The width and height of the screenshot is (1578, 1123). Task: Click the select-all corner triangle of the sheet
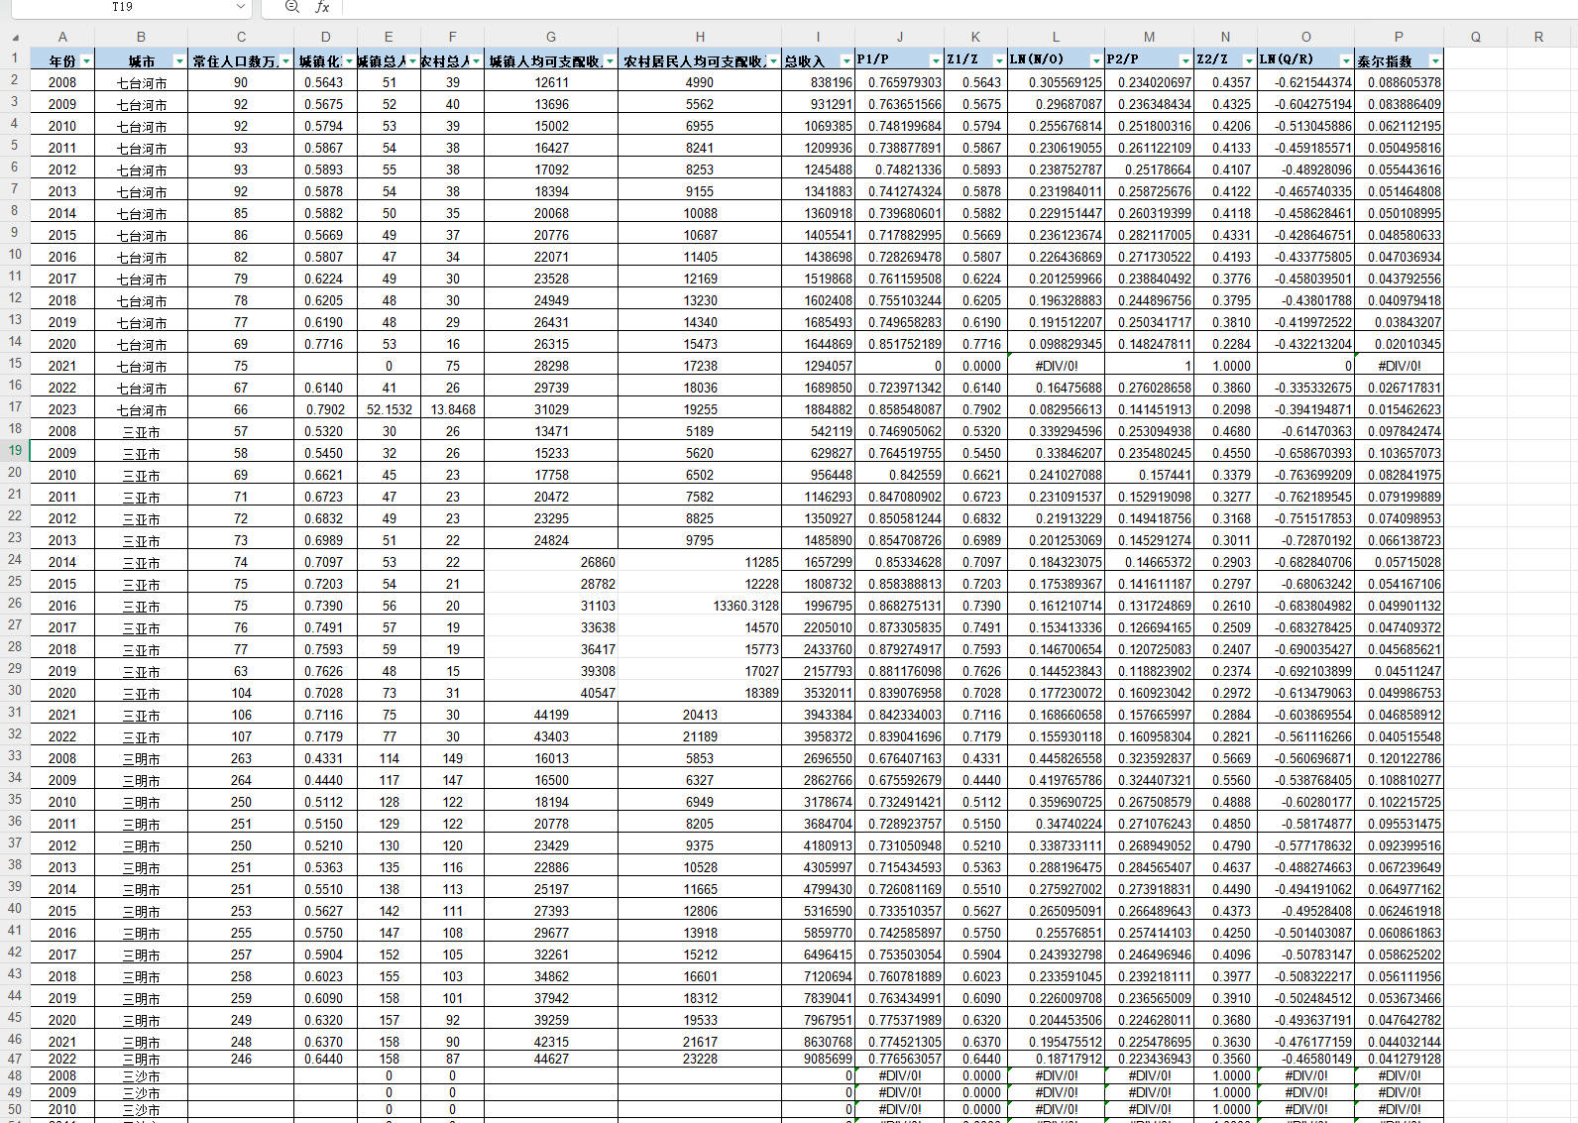[15, 37]
